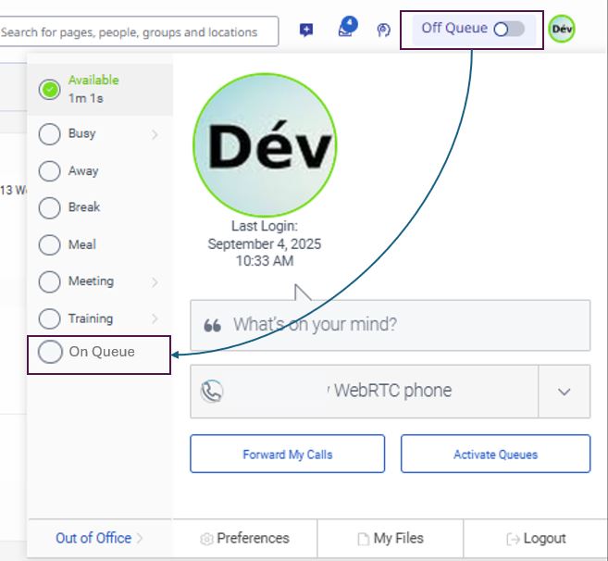The image size is (608, 561).
Task: Click Logout
Action: [x=536, y=539]
